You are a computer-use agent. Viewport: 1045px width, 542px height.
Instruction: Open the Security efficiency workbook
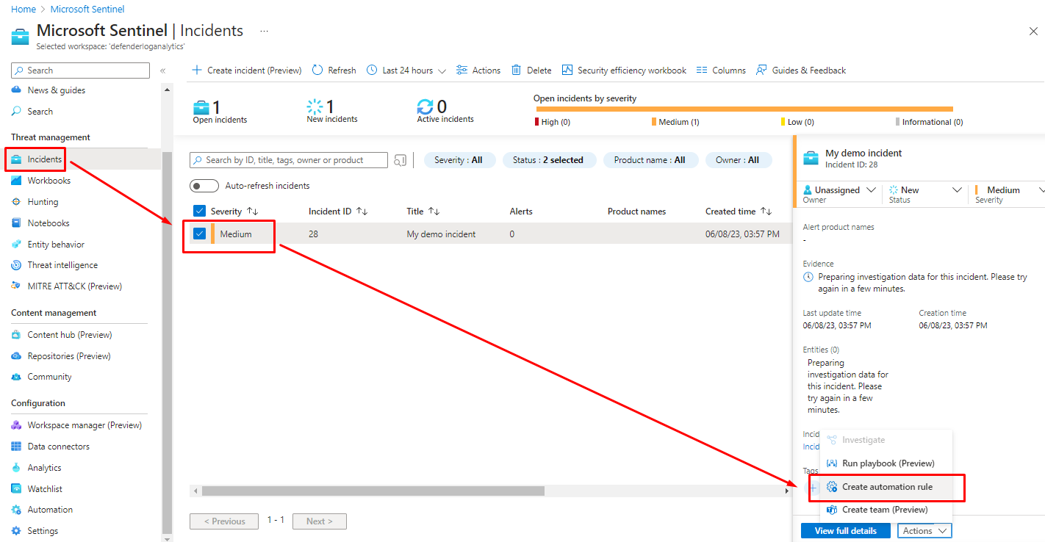tap(624, 71)
